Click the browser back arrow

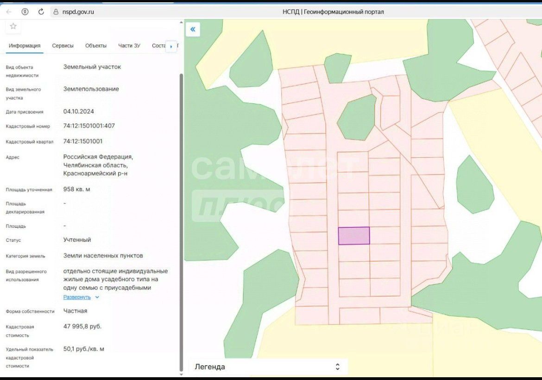9,12
